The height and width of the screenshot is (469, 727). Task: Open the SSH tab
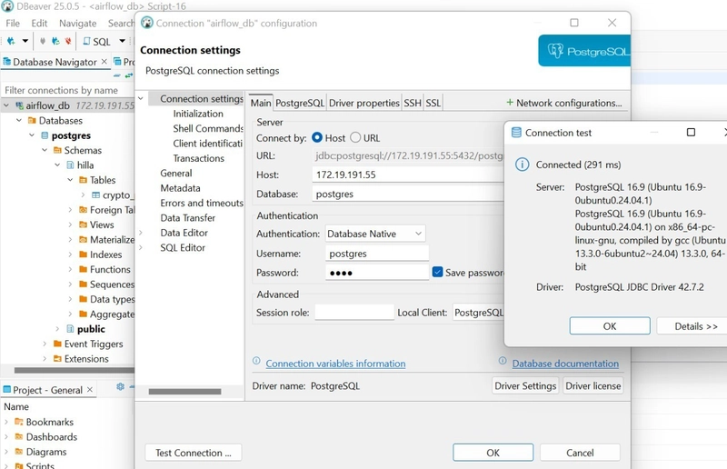[413, 103]
